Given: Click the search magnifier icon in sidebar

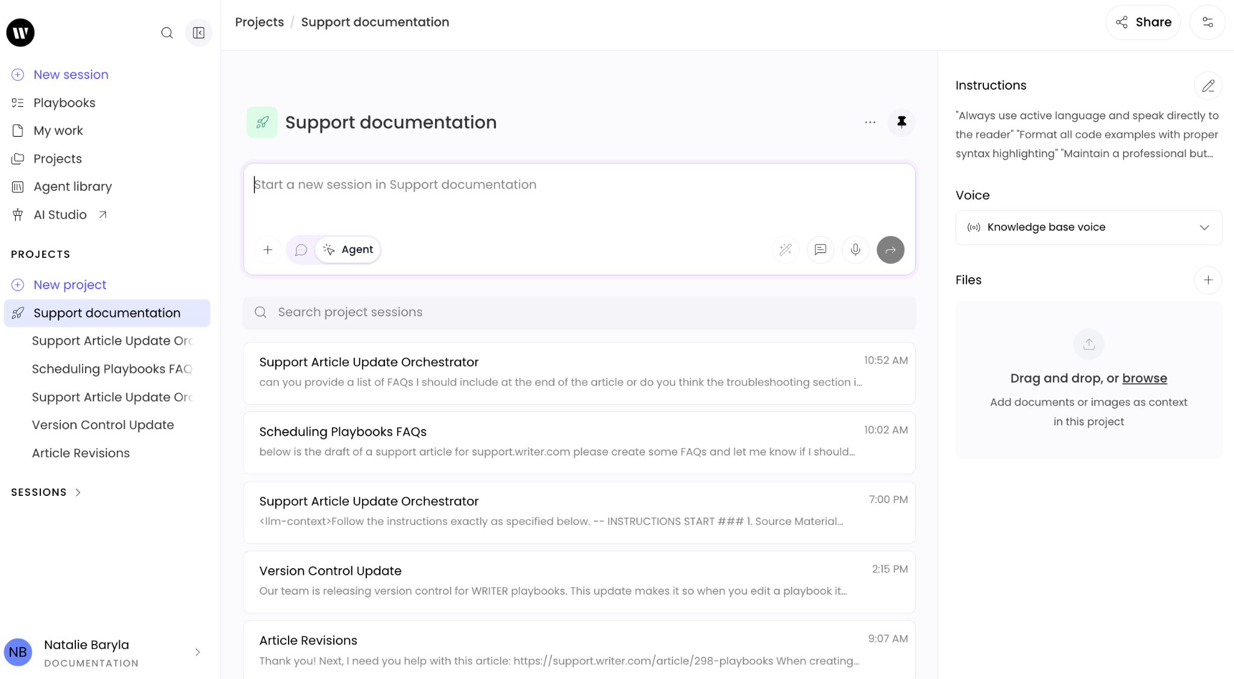Looking at the screenshot, I should click(167, 33).
